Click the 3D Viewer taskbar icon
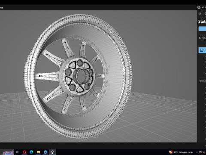Image resolution: width=206 pixels, height=155 pixels. tap(52, 152)
